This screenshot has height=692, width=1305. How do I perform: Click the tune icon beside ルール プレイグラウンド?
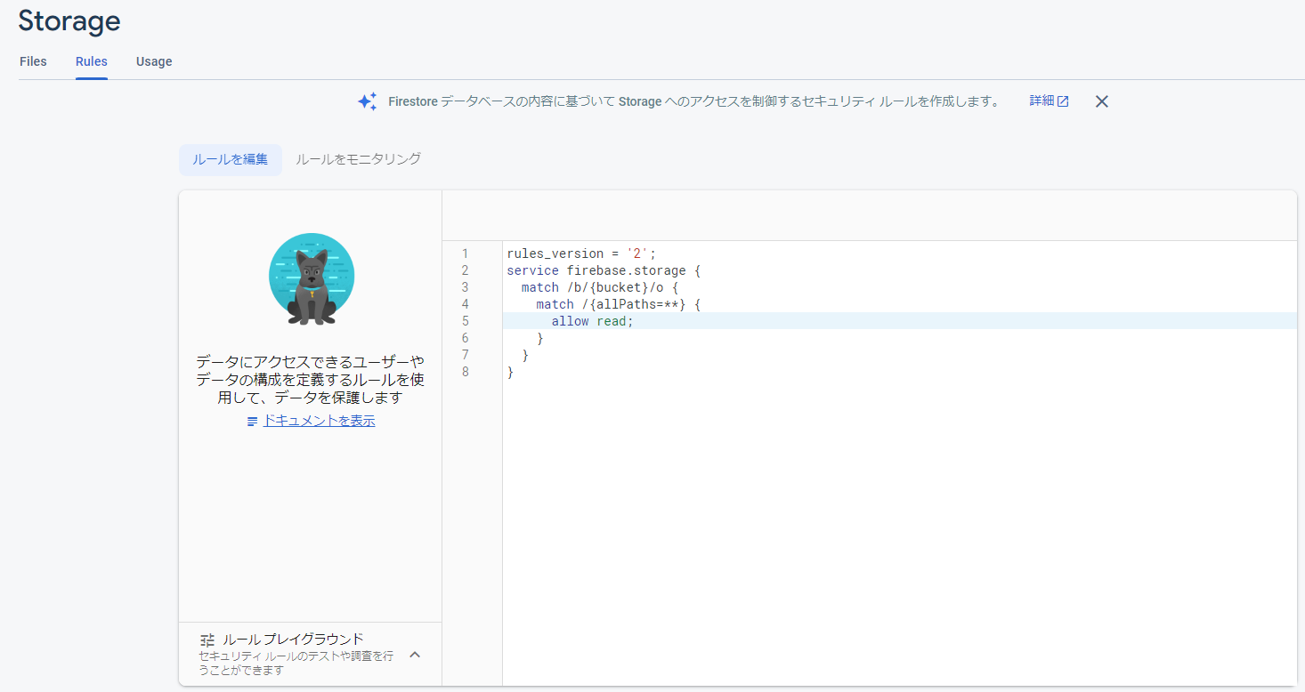tap(207, 640)
